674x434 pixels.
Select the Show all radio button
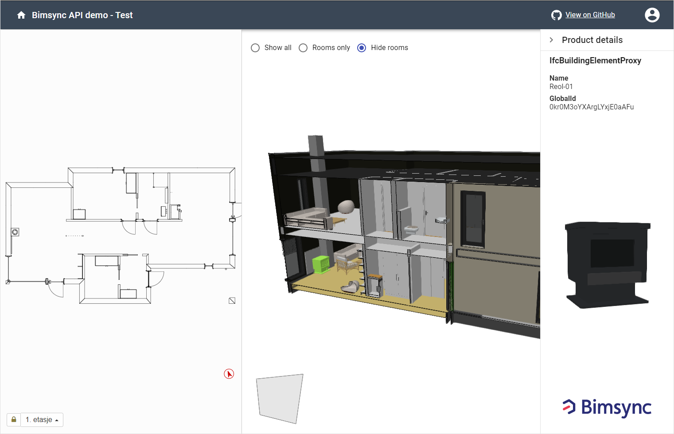255,47
